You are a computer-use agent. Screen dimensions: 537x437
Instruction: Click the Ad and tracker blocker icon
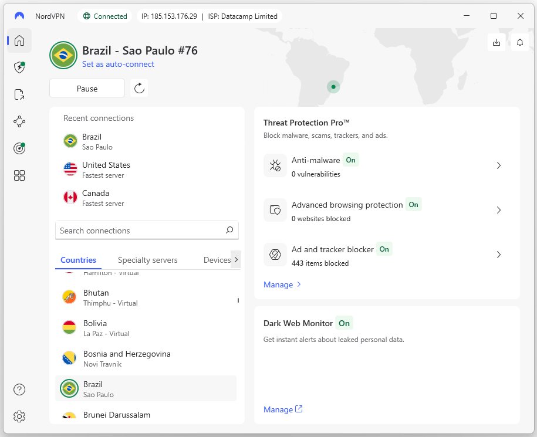(x=275, y=254)
